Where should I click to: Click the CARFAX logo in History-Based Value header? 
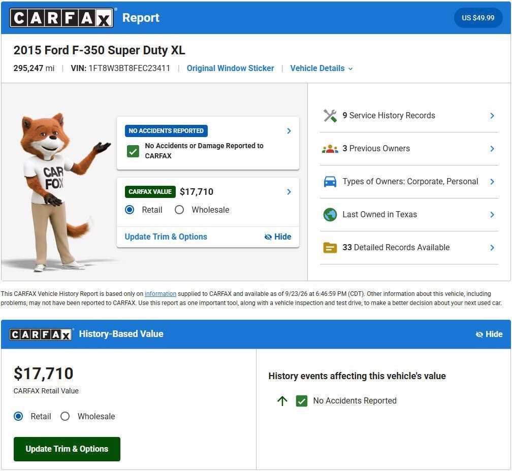tap(41, 334)
